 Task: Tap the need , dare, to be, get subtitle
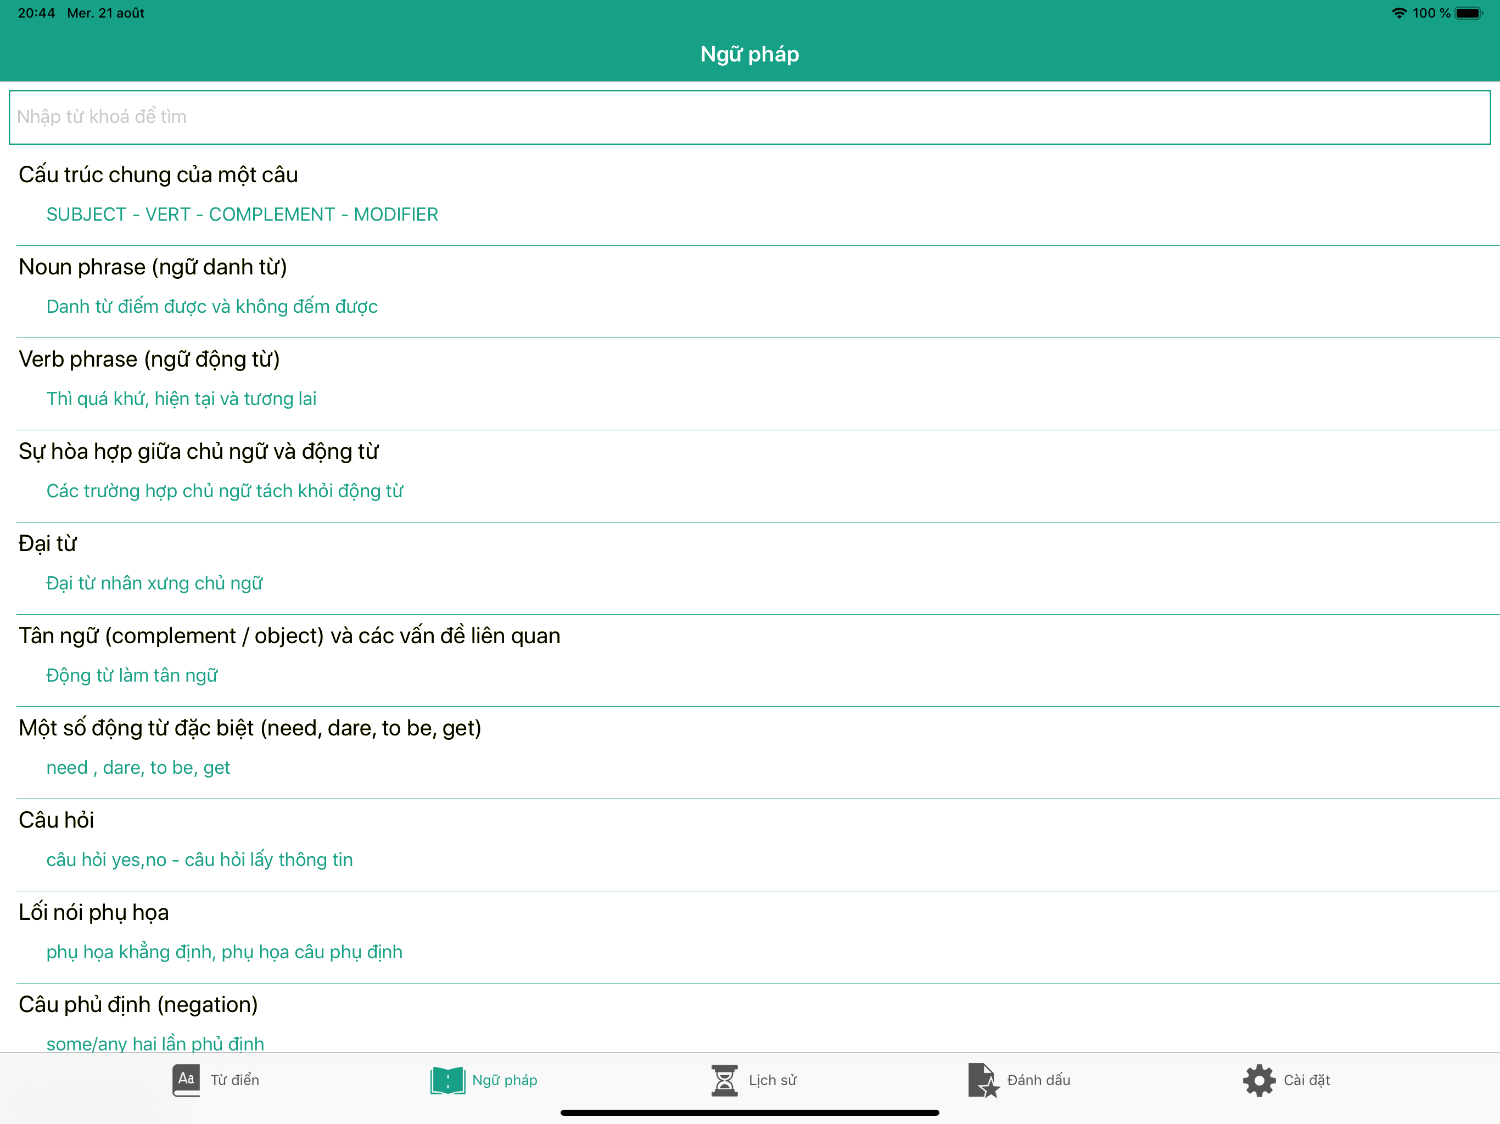pos(138,767)
